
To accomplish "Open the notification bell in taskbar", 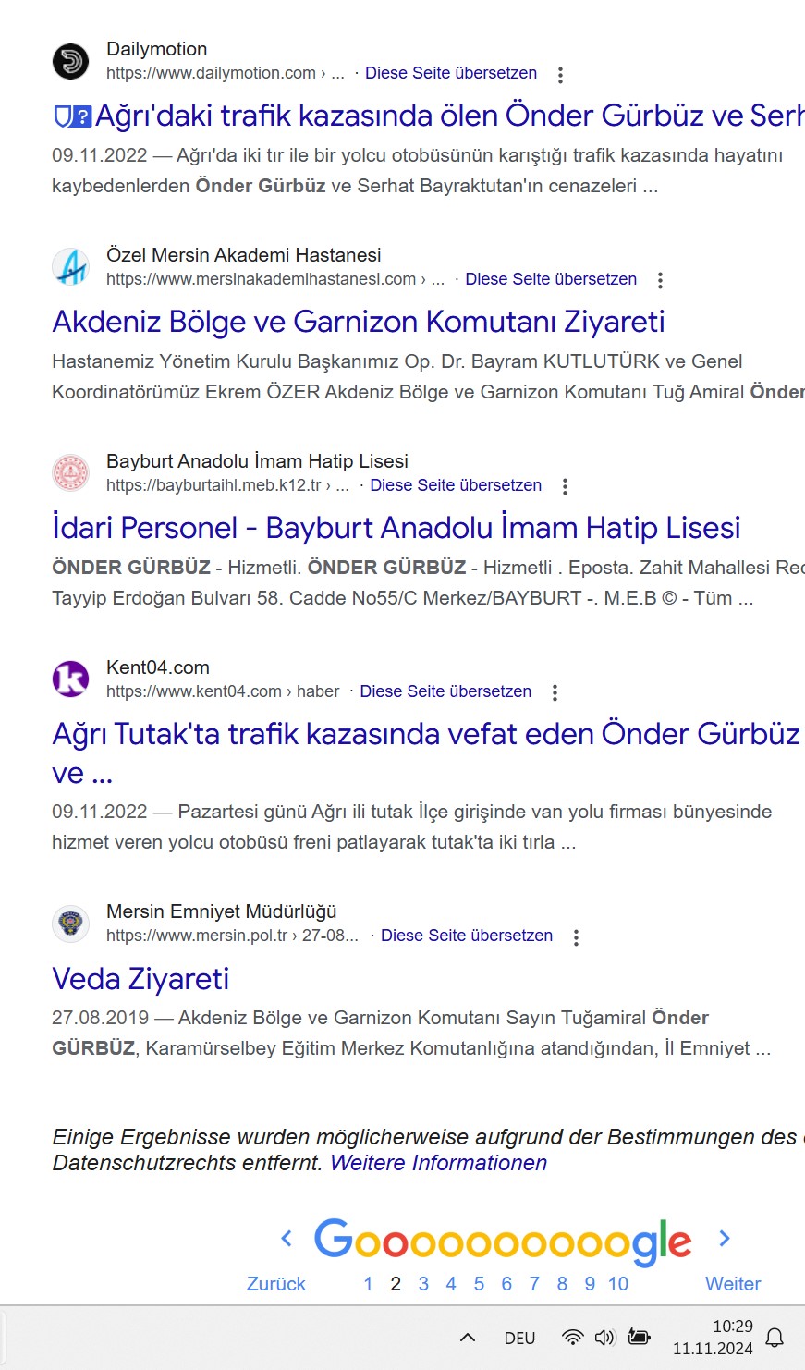I will coord(775,1338).
